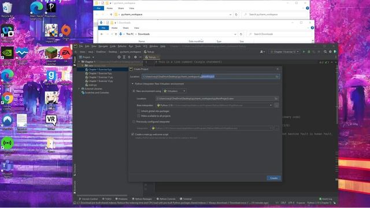This screenshot has width=370, height=208.
Task: Expand External Libraries node
Action: click(79, 88)
